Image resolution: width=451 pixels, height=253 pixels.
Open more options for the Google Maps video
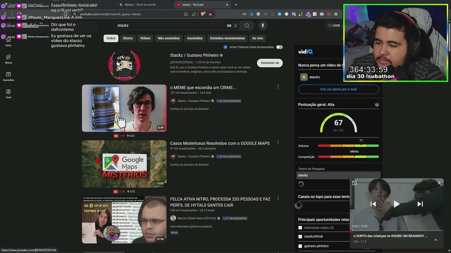[278, 143]
